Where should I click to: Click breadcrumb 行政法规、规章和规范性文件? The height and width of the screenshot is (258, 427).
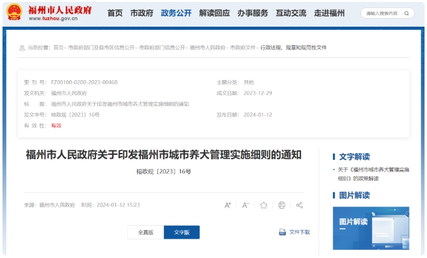(294, 48)
